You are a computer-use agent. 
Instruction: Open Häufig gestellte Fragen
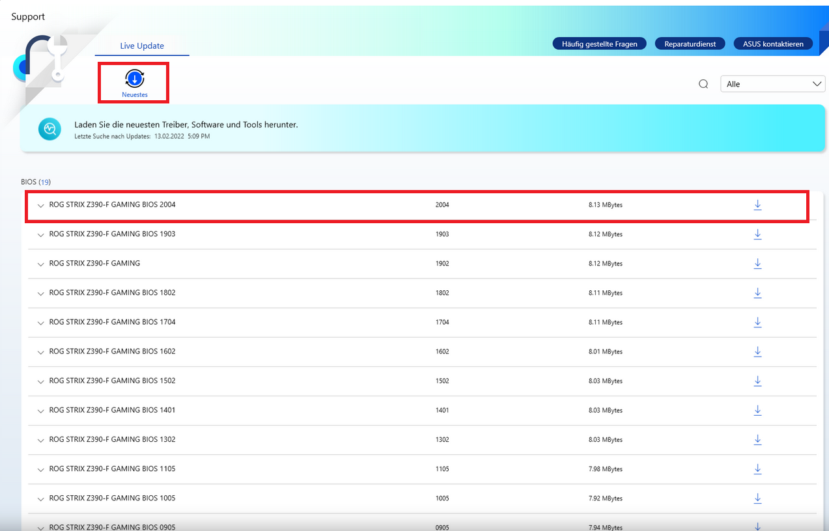pos(599,44)
